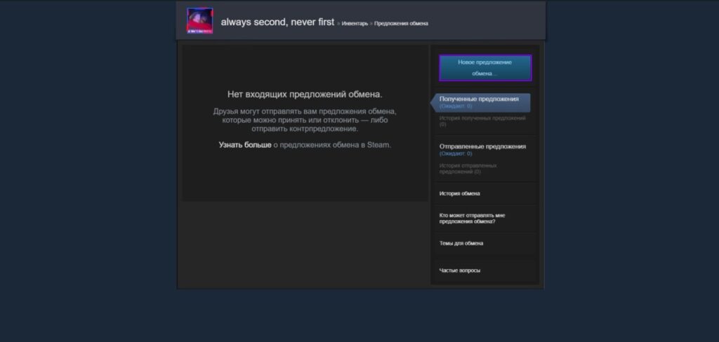
Task: Go to the Инвентарь breadcrumb link
Action: pyautogui.click(x=355, y=23)
